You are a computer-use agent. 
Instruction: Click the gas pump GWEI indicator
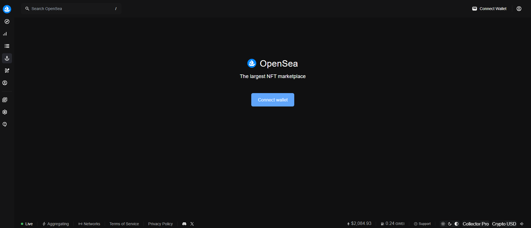pos(393,224)
